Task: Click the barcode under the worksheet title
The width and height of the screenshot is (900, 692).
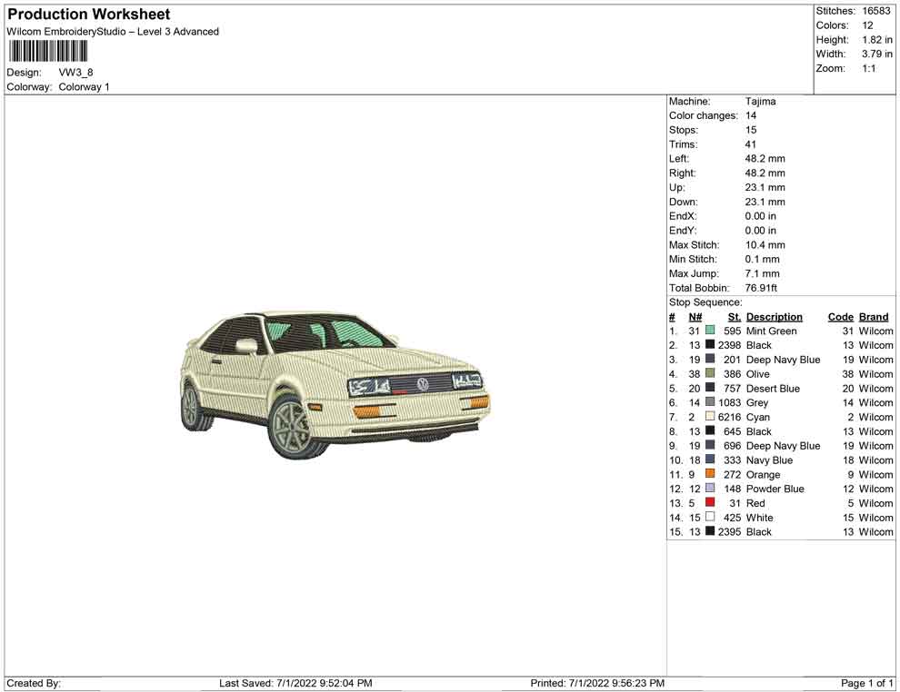Action: pos(47,51)
